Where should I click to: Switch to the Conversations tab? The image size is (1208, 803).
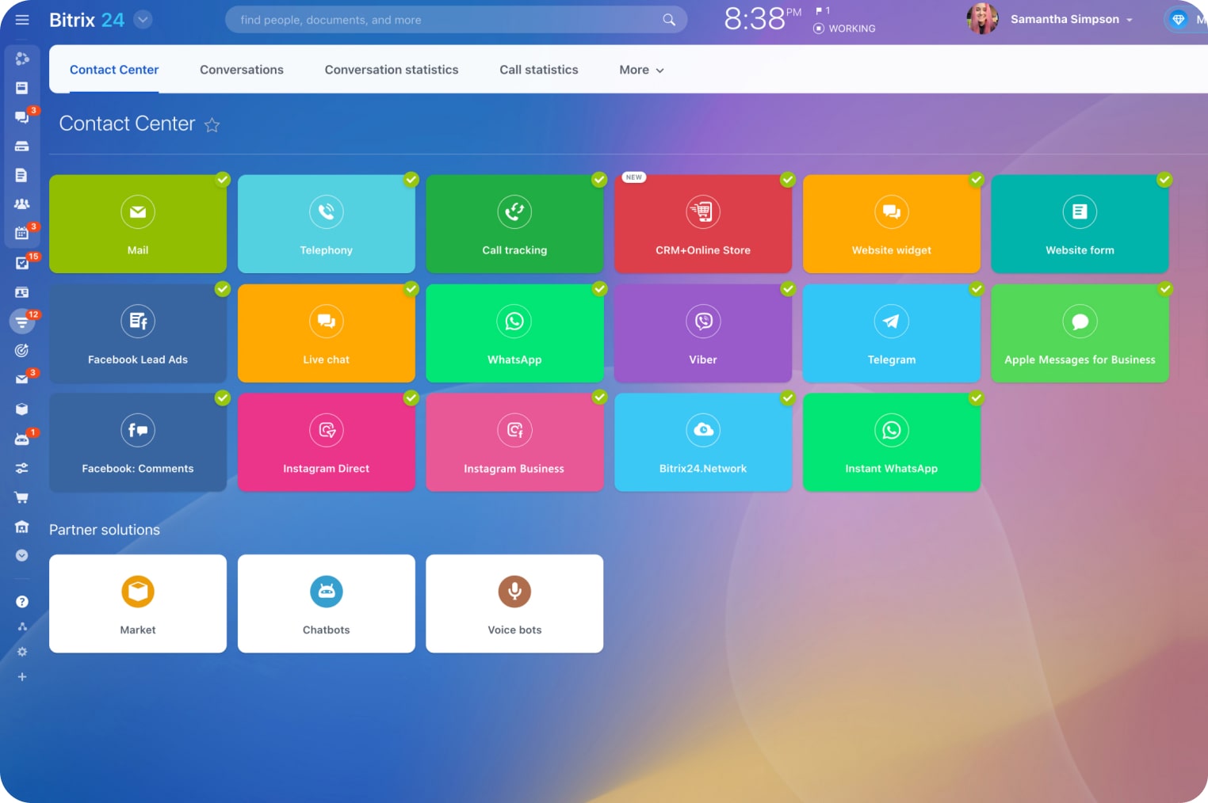click(x=242, y=70)
